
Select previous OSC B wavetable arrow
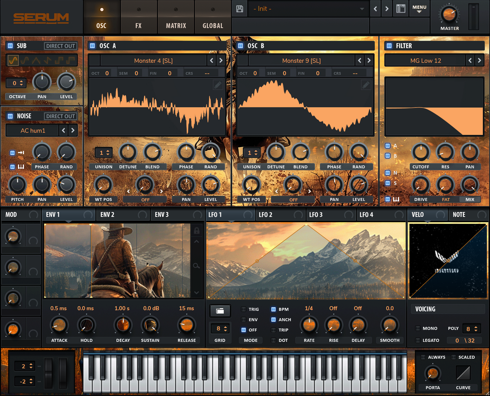pyautogui.click(x=360, y=61)
